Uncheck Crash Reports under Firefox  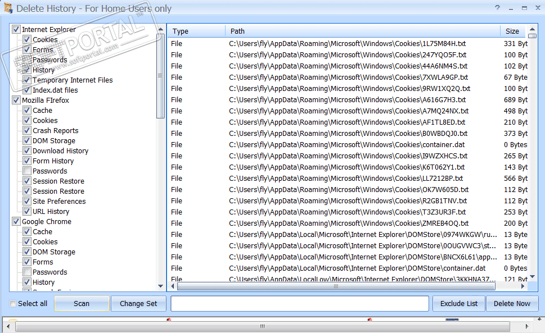point(27,130)
